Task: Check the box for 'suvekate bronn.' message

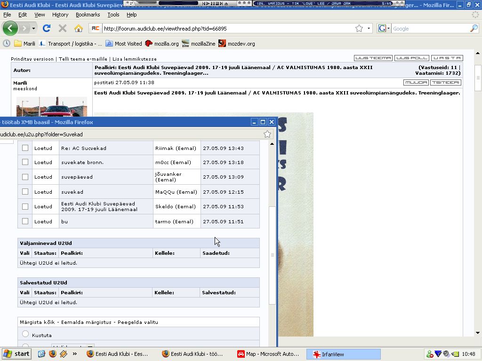Action: pos(25,162)
